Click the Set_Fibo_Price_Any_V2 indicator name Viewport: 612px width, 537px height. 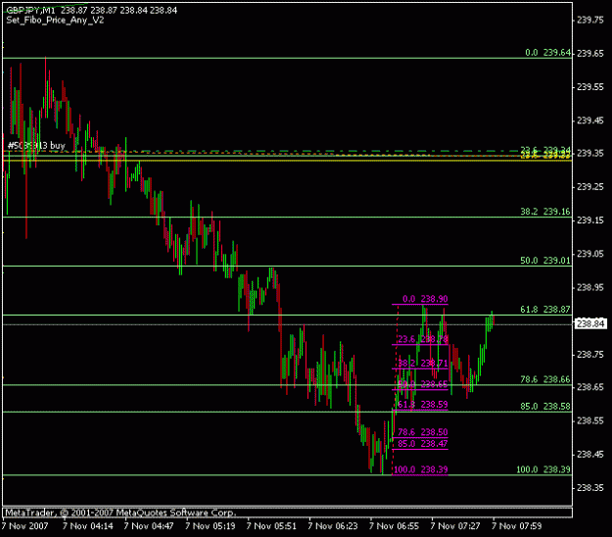pos(55,20)
